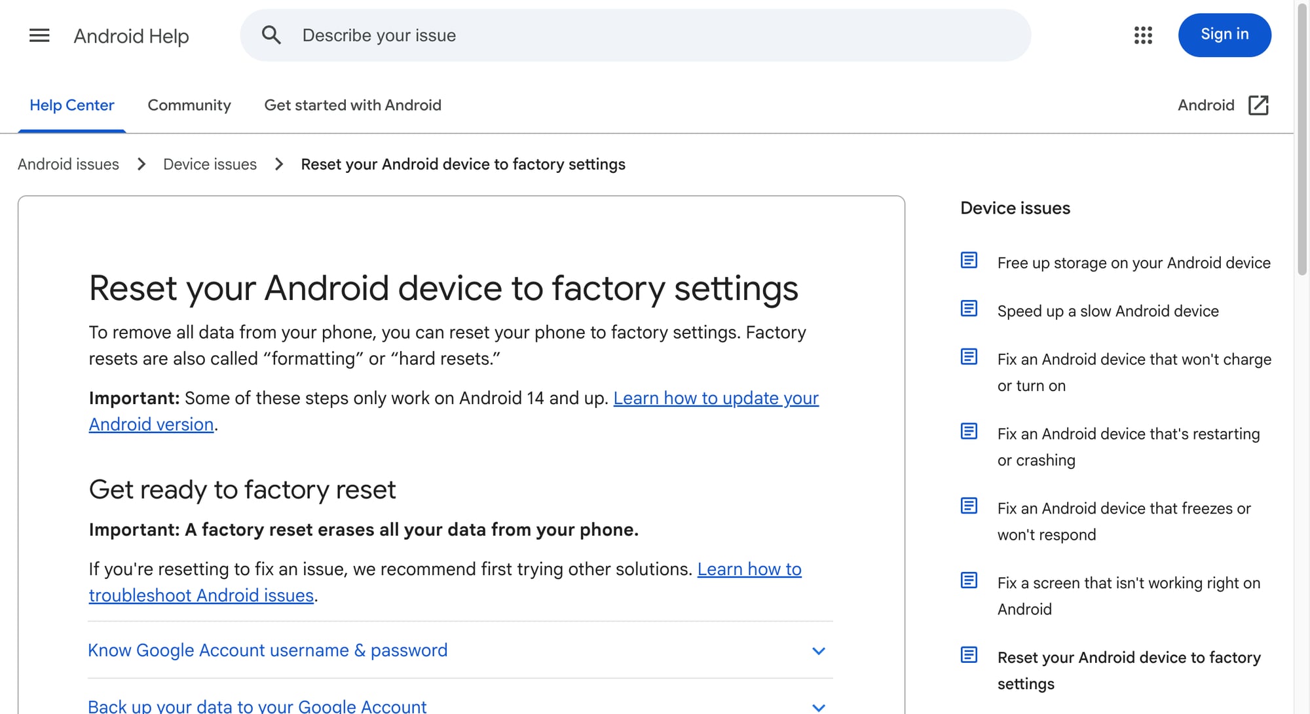Image resolution: width=1310 pixels, height=714 pixels.
Task: Open Free up storage on your Android device
Action: [1134, 263]
